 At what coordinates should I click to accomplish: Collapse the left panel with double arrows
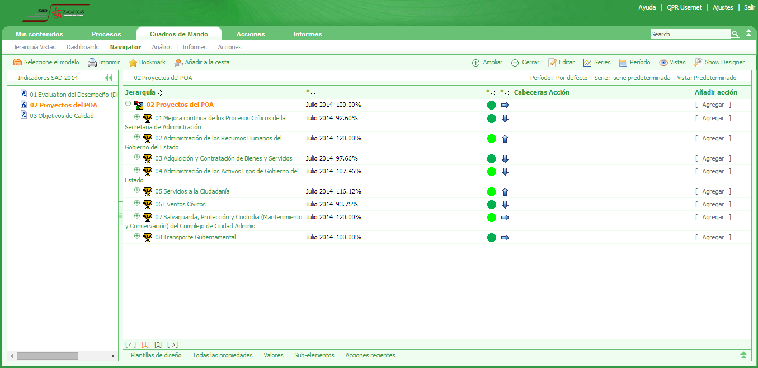(108, 78)
